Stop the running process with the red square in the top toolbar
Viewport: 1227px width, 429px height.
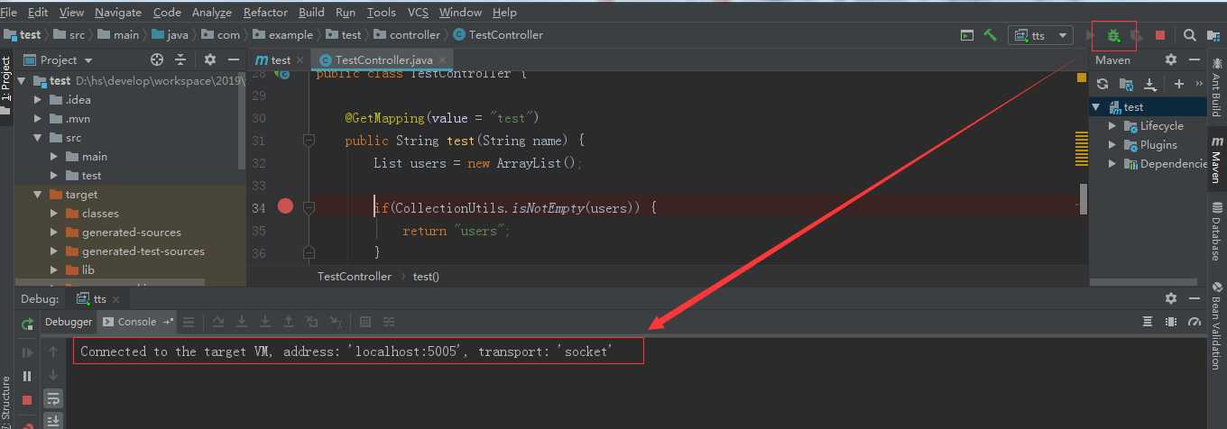click(x=1160, y=36)
